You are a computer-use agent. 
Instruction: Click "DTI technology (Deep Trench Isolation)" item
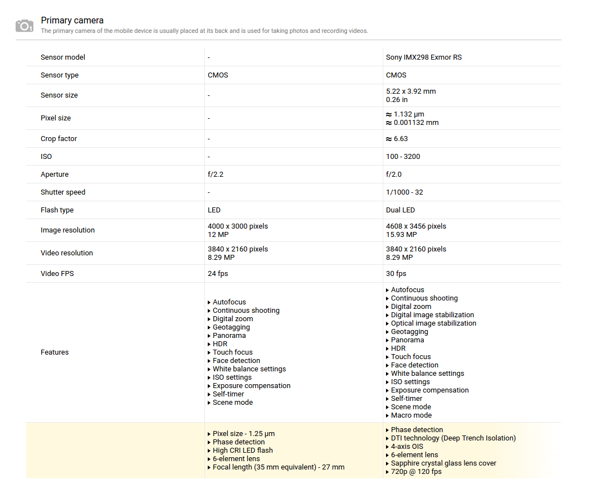point(453,438)
